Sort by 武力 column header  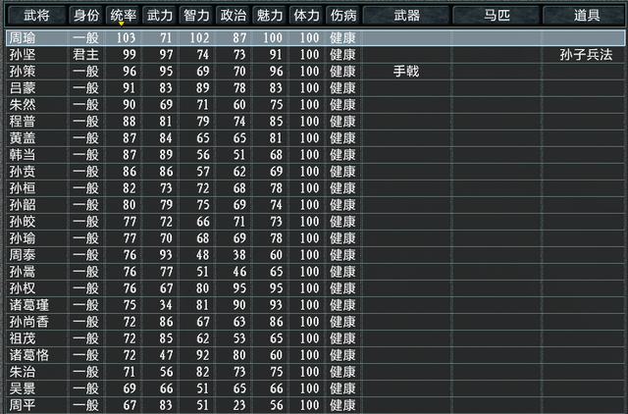click(x=160, y=16)
